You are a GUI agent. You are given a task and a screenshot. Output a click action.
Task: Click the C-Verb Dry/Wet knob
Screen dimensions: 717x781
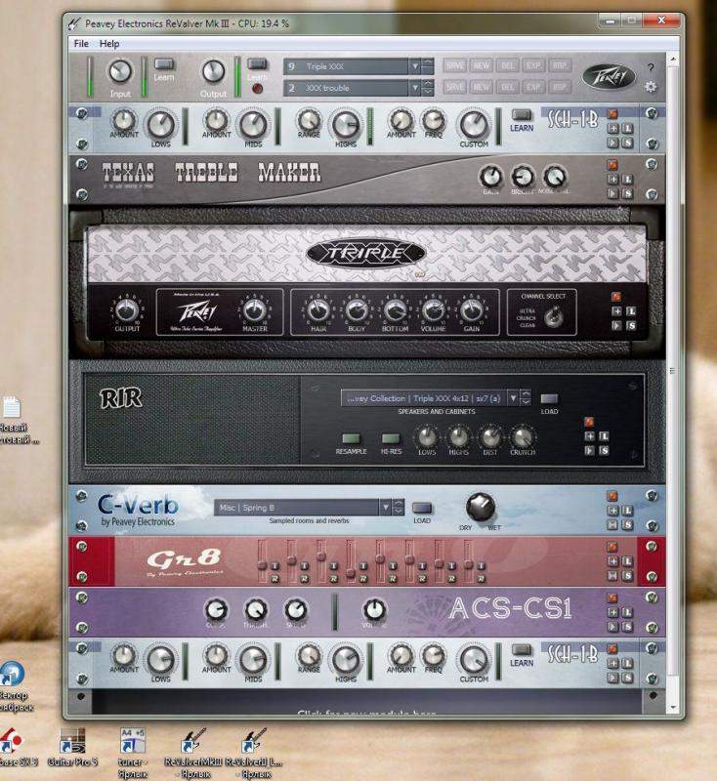click(x=481, y=507)
